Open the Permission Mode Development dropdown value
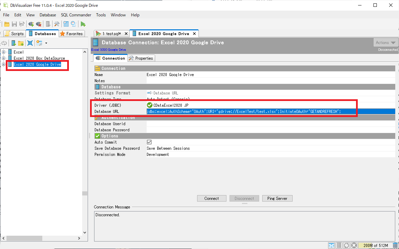Image resolution: width=399 pixels, height=249 pixels. click(271, 155)
